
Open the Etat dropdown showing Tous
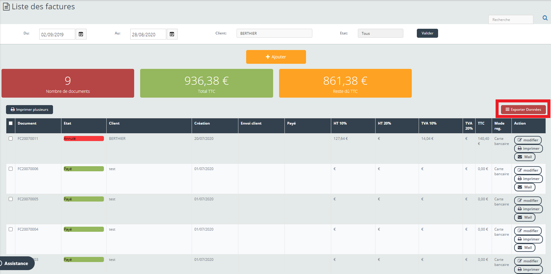tap(380, 33)
